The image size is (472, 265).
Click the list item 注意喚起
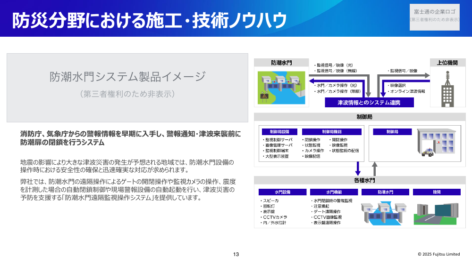click(x=320, y=206)
